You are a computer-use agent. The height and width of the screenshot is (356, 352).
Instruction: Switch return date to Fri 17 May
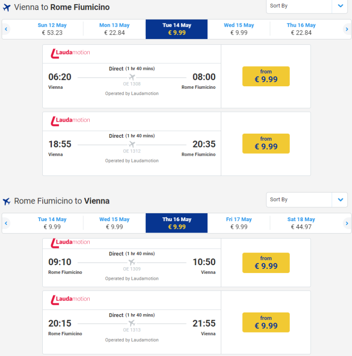coord(239,223)
